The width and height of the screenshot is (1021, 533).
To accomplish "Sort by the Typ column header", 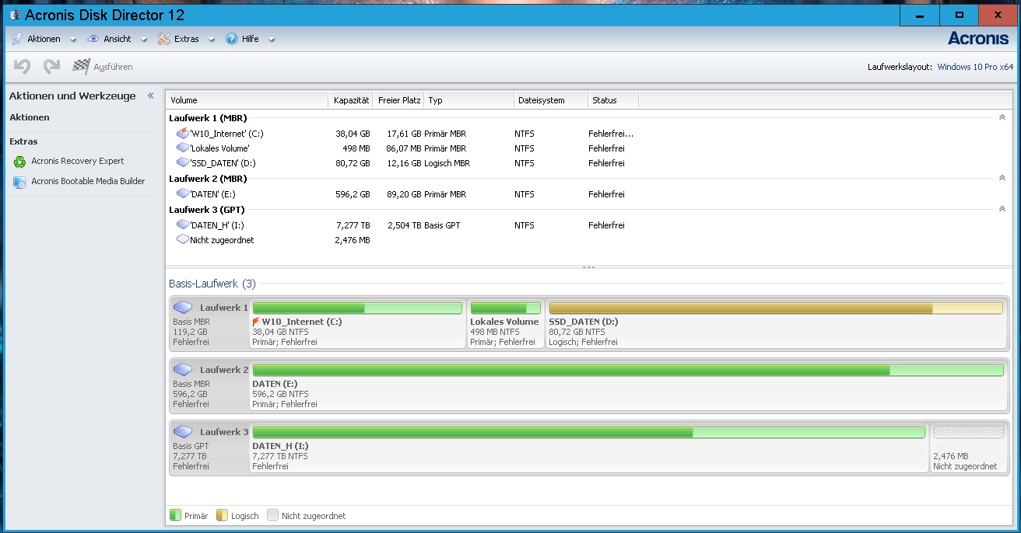I will click(470, 100).
